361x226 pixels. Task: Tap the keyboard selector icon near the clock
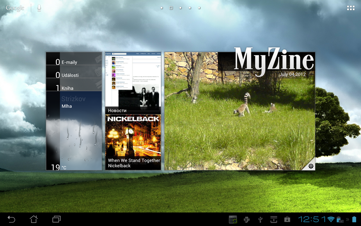coord(342,220)
